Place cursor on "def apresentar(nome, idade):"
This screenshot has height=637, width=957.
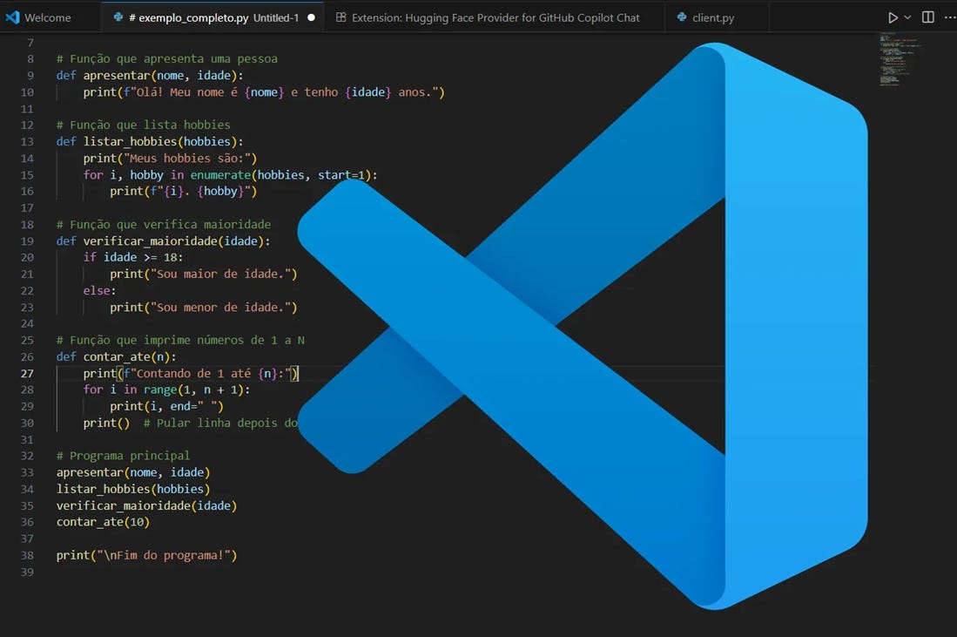coord(150,76)
